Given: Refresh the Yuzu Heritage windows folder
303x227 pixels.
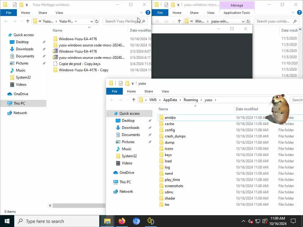Looking at the screenshot, I should [x=97, y=21].
